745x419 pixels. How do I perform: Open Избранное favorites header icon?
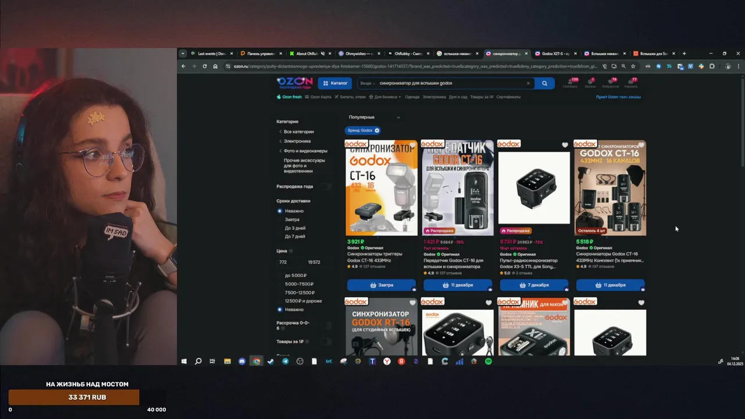[x=611, y=83]
